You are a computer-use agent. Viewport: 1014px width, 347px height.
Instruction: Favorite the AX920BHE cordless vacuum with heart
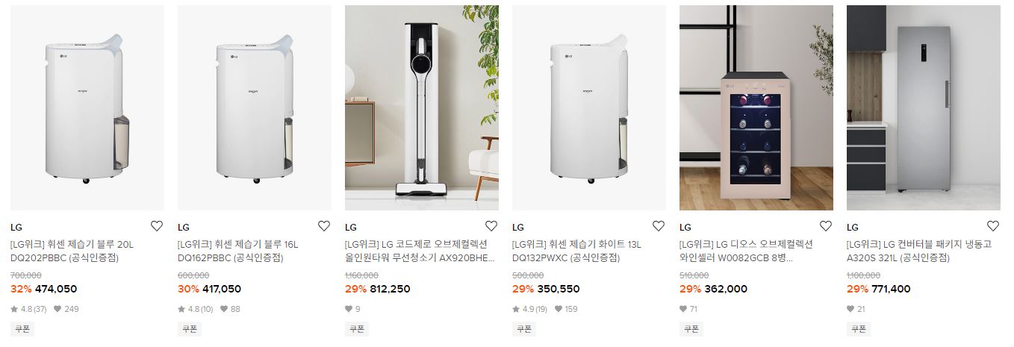click(x=491, y=226)
